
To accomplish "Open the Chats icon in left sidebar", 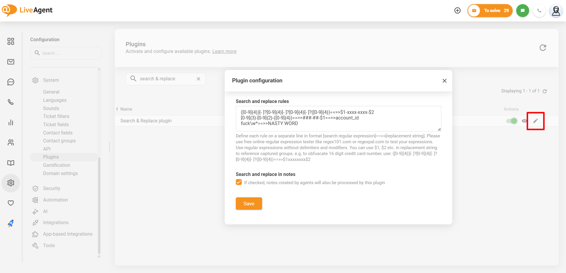I will [x=11, y=82].
